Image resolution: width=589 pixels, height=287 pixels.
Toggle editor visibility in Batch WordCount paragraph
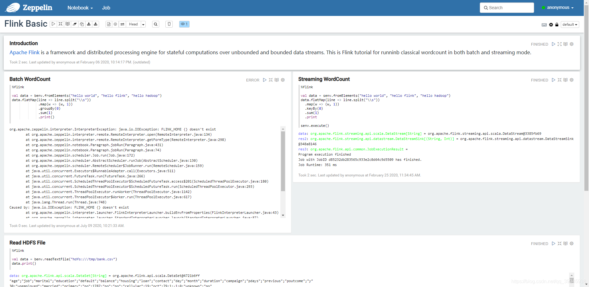271,80
